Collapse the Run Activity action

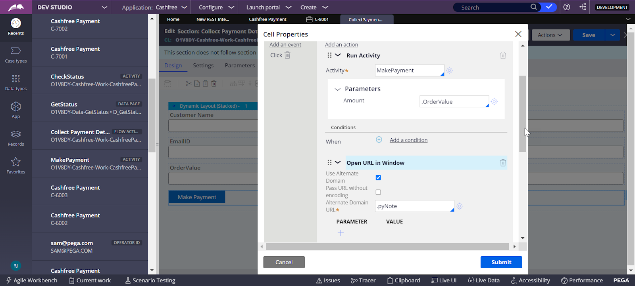point(338,55)
